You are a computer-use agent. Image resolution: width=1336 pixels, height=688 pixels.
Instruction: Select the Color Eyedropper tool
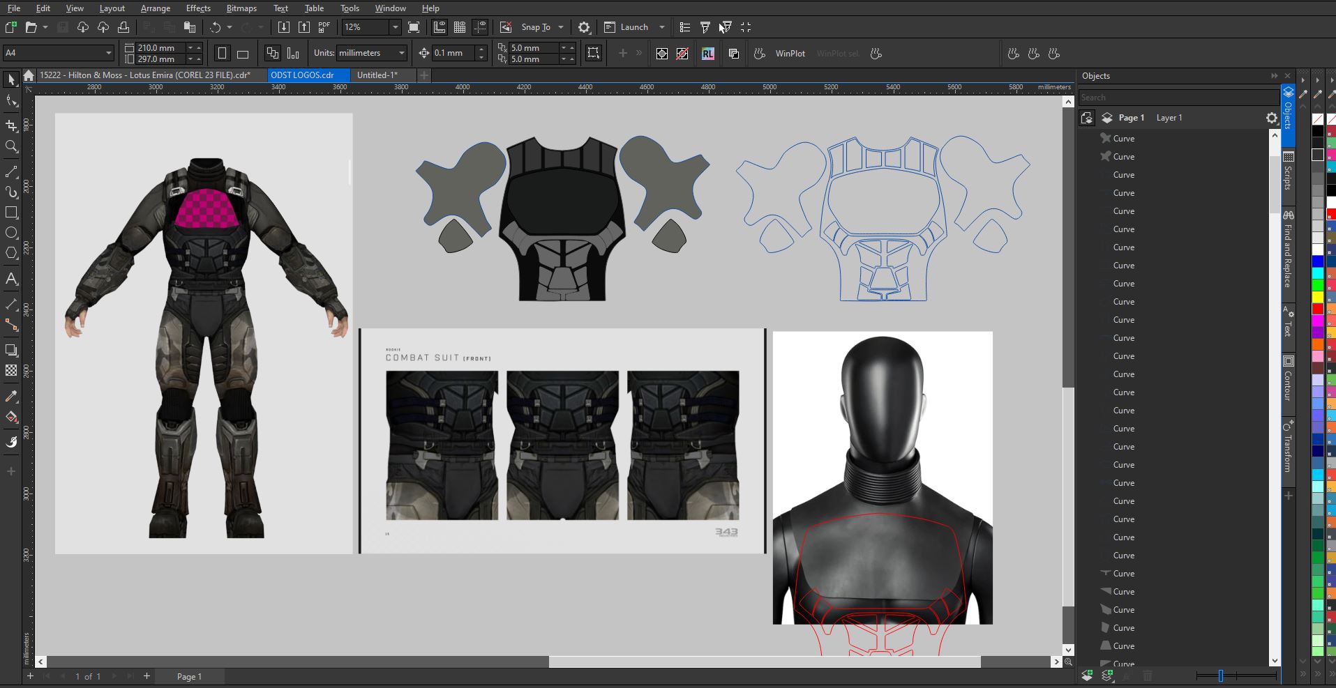[11, 396]
